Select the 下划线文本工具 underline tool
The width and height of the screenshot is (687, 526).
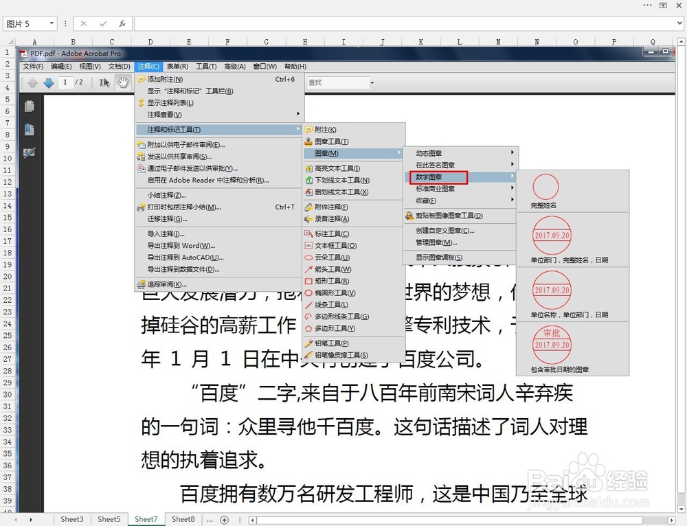coord(353,180)
